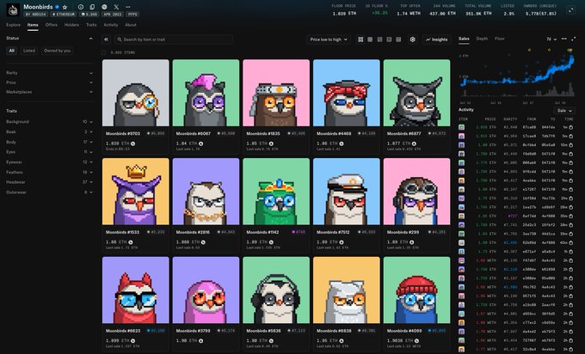
Task: Open the Moonbirds #9703 monocle bird thumbnail
Action: 135,93
